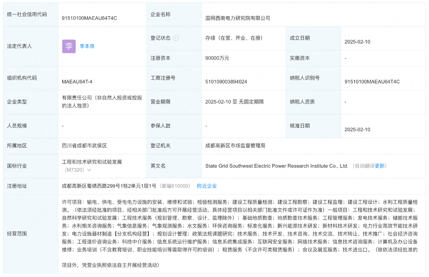Click the purple 李 avatar icon
The height and width of the screenshot is (277, 429).
point(69,46)
